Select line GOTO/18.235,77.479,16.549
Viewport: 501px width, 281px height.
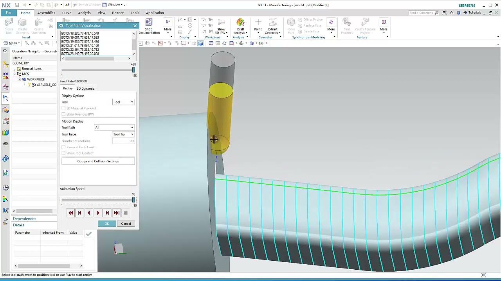(80, 34)
